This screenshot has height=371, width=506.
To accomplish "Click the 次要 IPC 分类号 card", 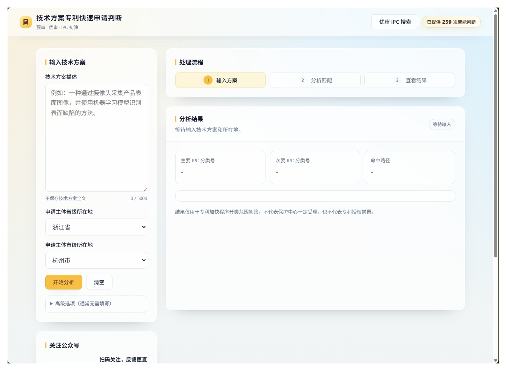I will [x=315, y=168].
